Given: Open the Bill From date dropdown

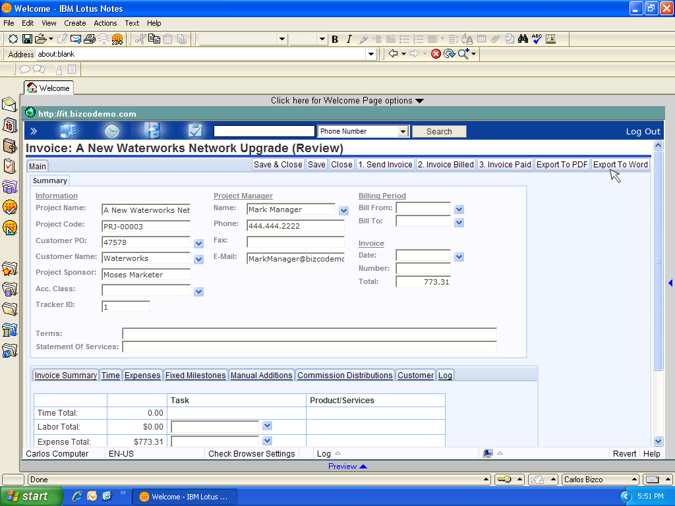Looking at the screenshot, I should pos(459,210).
